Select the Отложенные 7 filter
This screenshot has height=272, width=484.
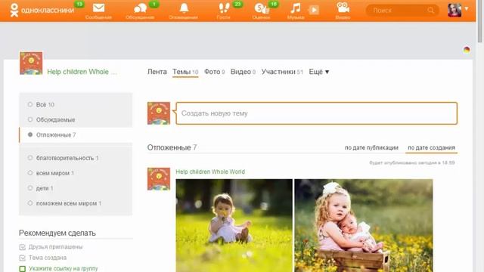(76, 134)
